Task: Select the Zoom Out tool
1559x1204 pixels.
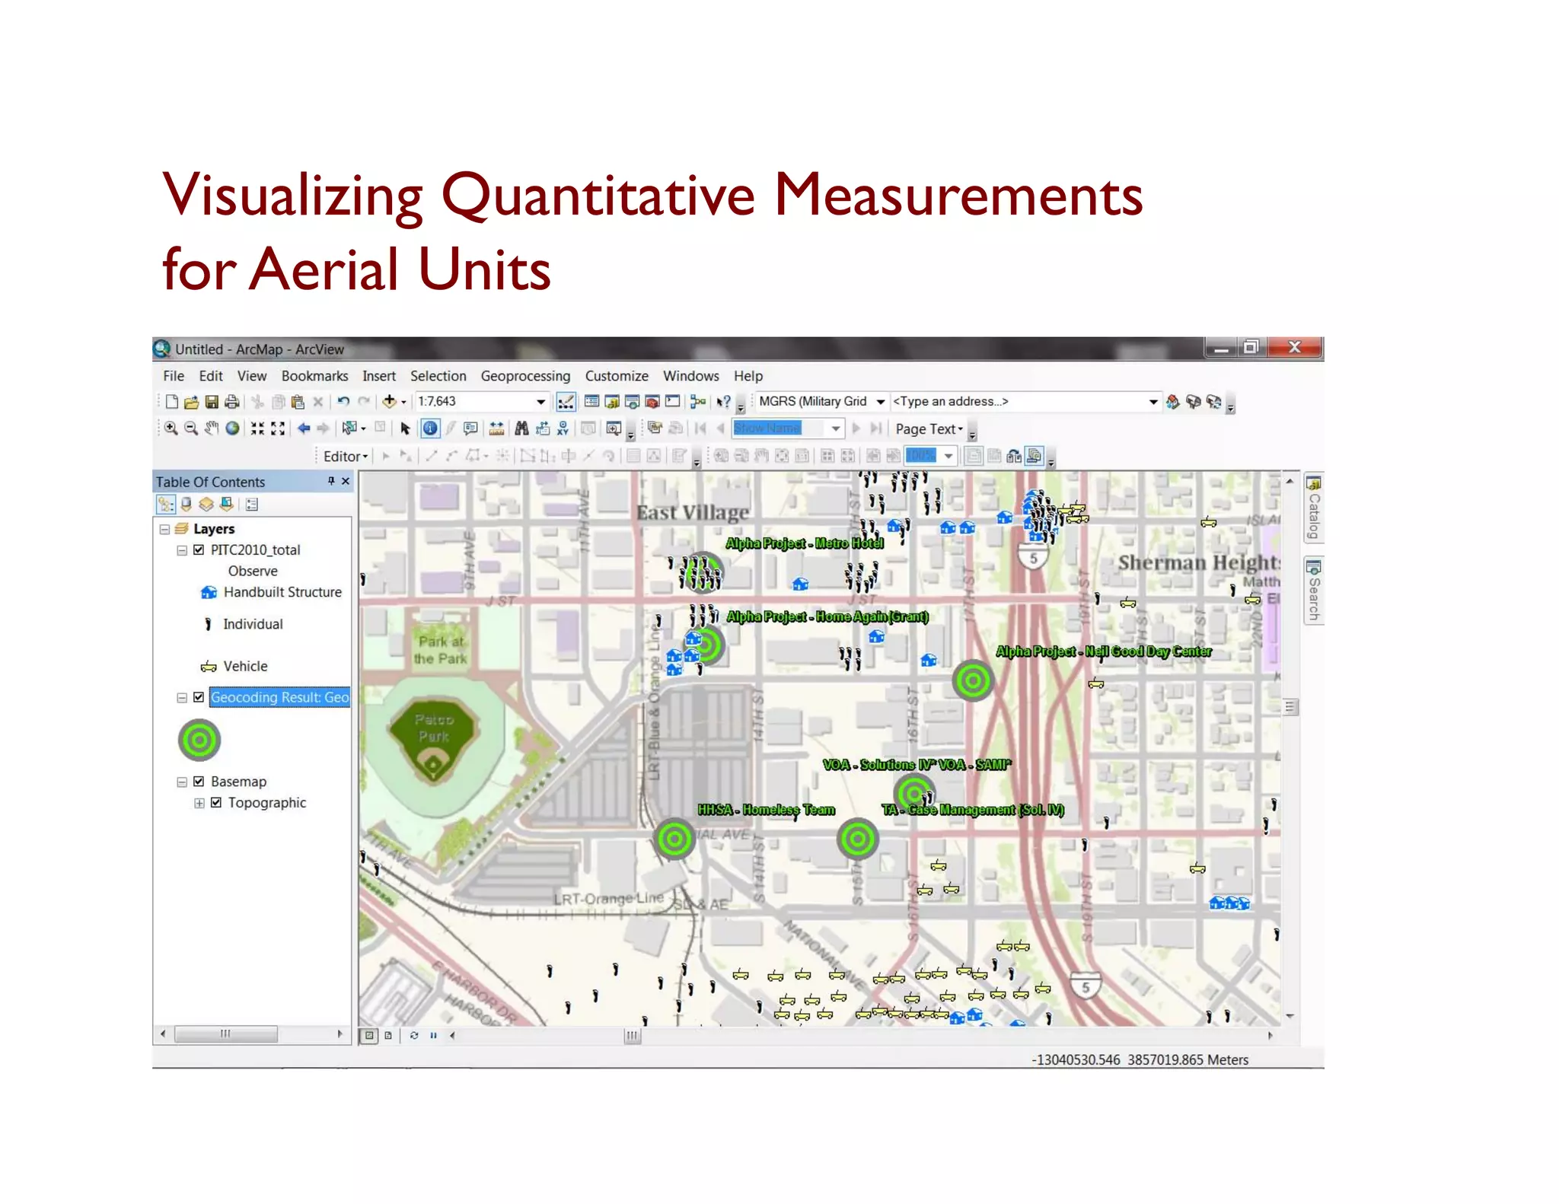Action: tap(191, 428)
